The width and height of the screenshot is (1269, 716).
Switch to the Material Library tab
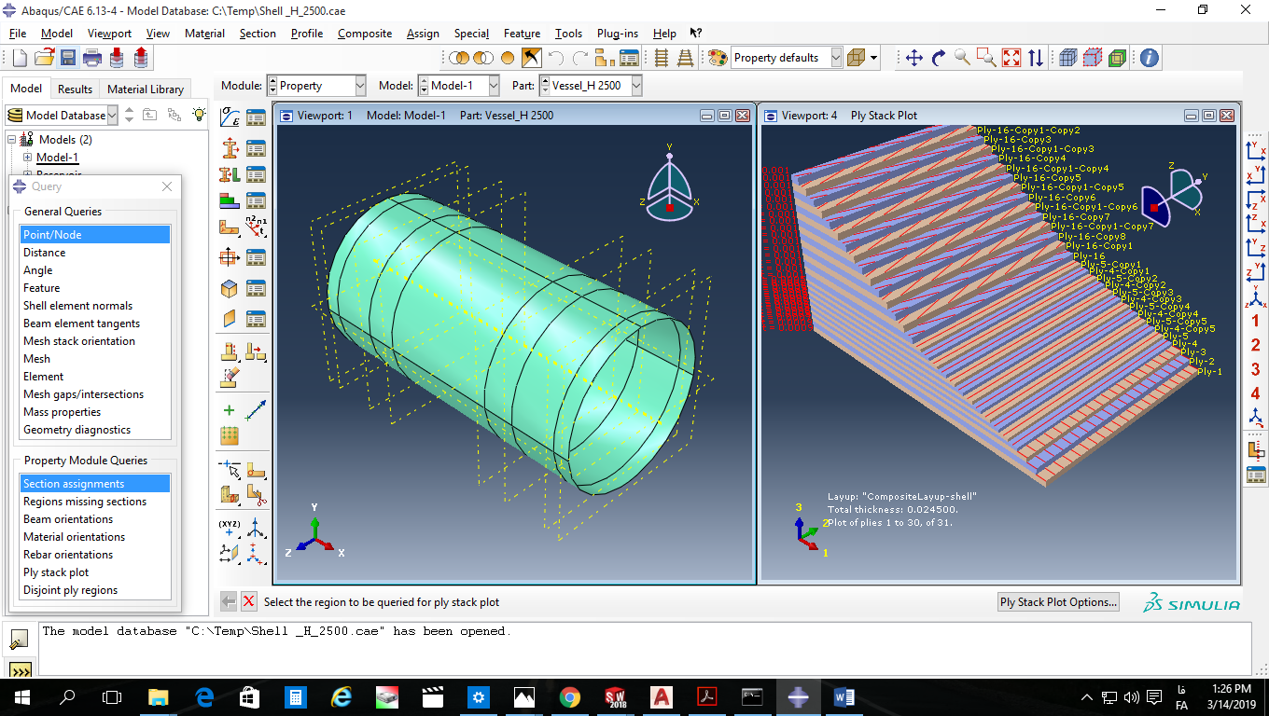[146, 89]
